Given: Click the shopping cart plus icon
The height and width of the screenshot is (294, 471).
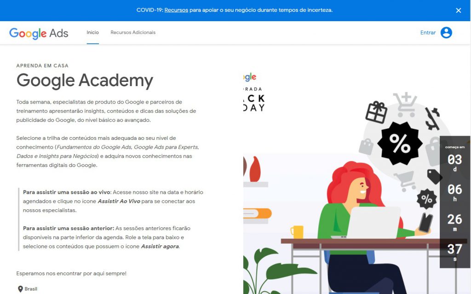Looking at the screenshot, I should click(x=405, y=104).
